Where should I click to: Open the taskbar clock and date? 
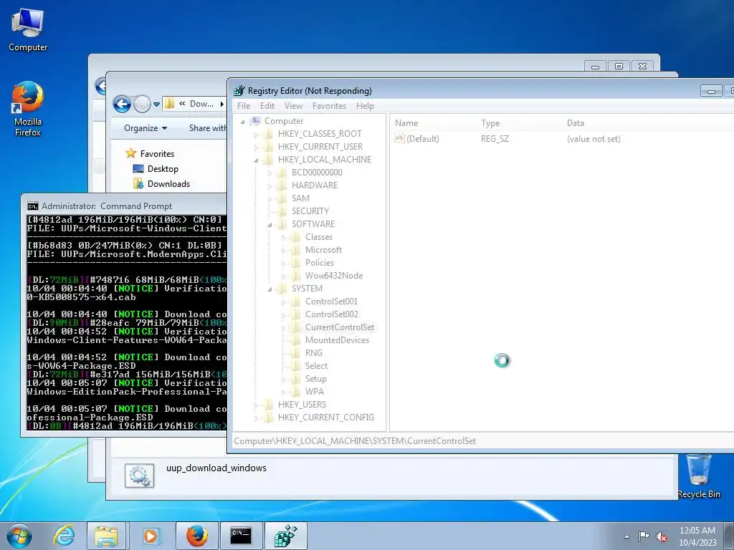click(697, 536)
